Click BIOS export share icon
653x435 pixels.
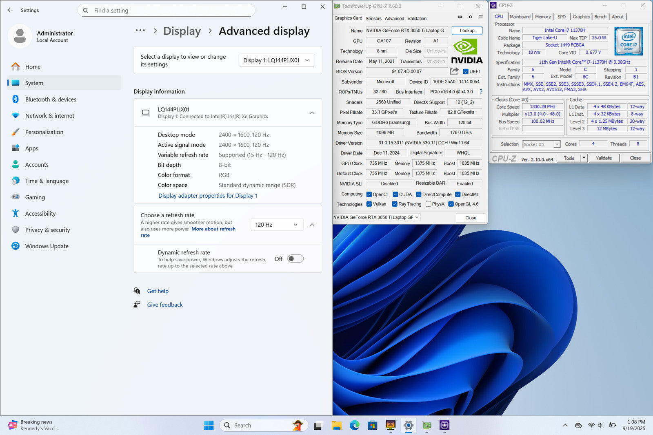(x=454, y=71)
